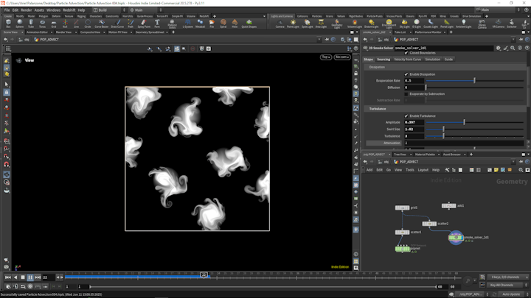Click the Auto Update button
This screenshot has height=298, width=531.
[510, 294]
